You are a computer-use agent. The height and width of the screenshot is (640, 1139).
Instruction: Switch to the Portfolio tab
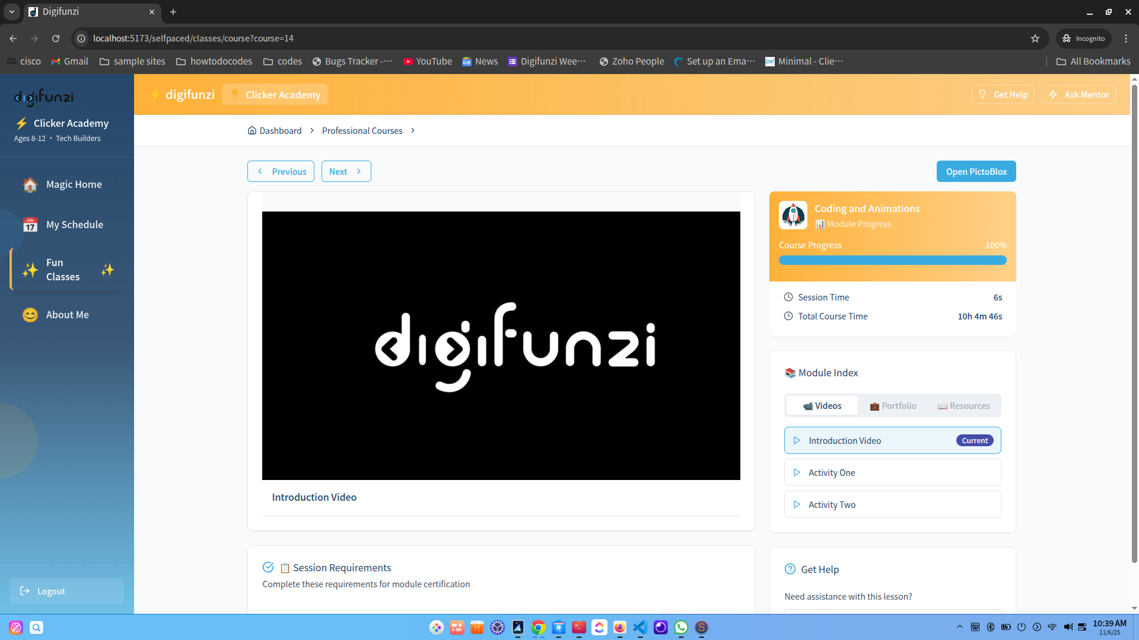(893, 406)
